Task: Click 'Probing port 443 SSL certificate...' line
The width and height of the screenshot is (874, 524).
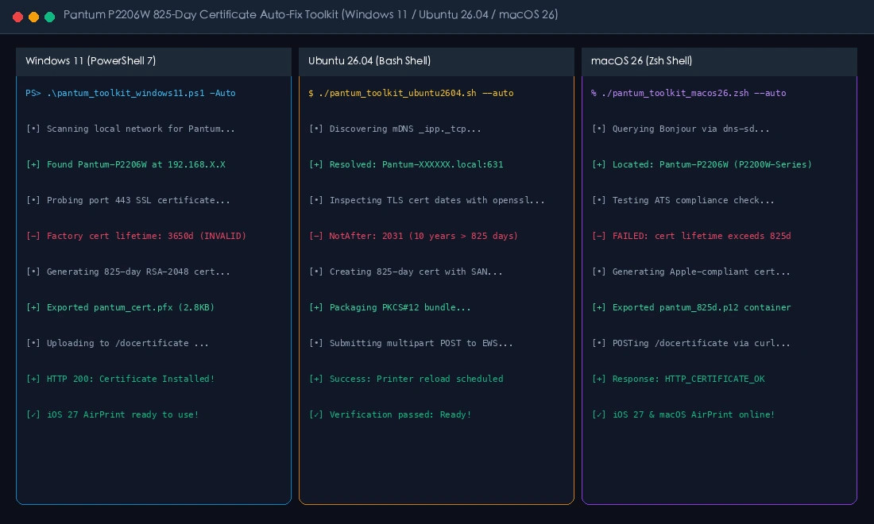Action: coord(128,200)
